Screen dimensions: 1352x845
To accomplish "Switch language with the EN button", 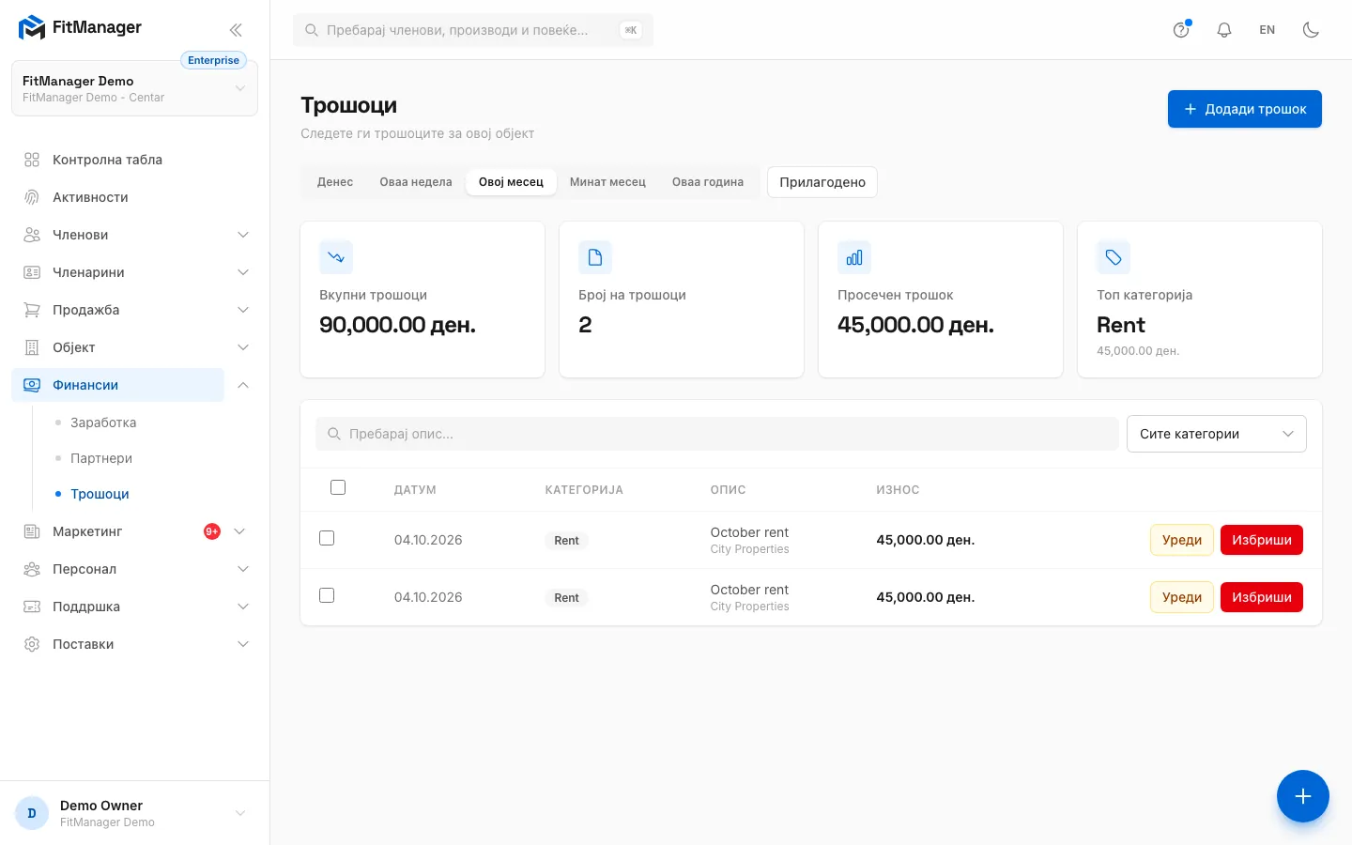I will pos(1267,30).
